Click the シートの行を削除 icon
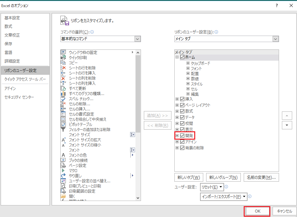 tap(63, 68)
